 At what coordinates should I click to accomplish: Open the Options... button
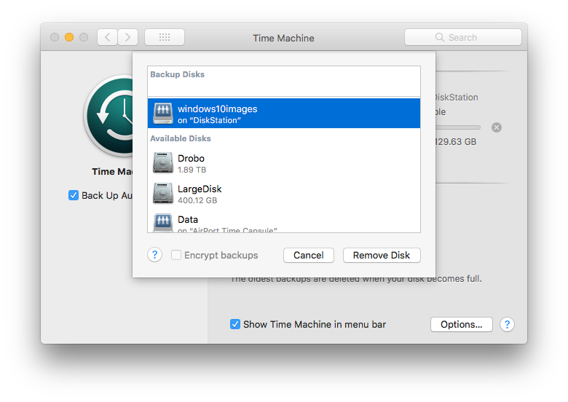pyautogui.click(x=461, y=324)
